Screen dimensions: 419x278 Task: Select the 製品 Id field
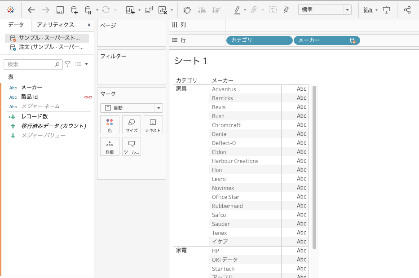point(29,97)
